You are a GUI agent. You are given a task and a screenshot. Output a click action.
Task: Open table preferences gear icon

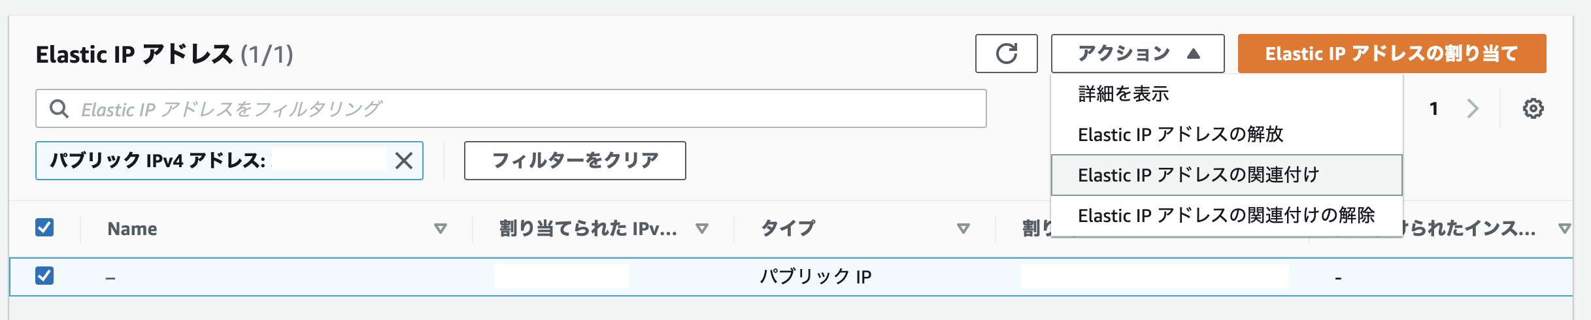pyautogui.click(x=1533, y=108)
